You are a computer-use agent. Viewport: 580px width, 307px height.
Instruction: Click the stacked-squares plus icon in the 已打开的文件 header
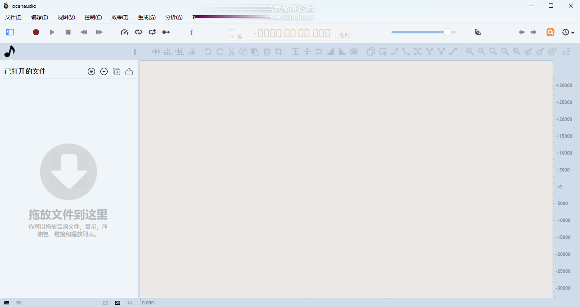pos(116,72)
